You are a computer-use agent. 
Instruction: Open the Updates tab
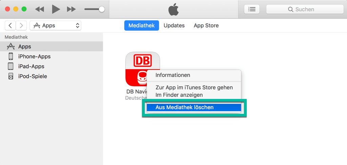(174, 25)
